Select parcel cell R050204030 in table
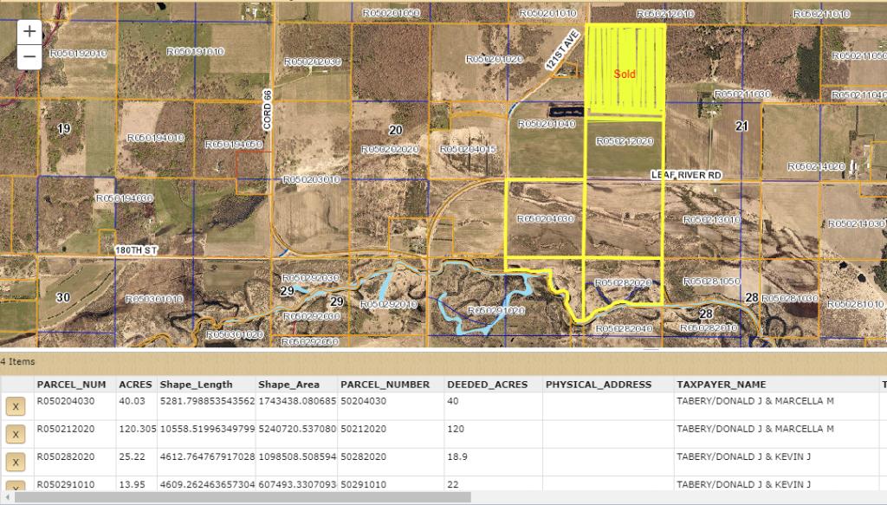The height and width of the screenshot is (505, 887). pos(66,401)
